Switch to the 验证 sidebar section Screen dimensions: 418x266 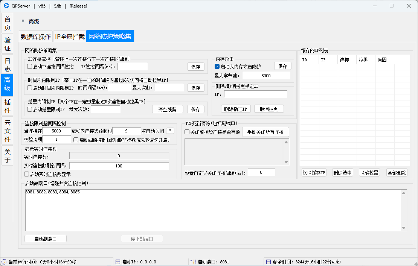pos(7,43)
